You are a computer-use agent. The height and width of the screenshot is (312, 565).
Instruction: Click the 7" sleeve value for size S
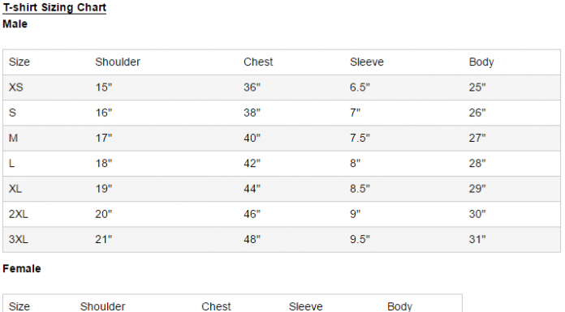(x=355, y=113)
